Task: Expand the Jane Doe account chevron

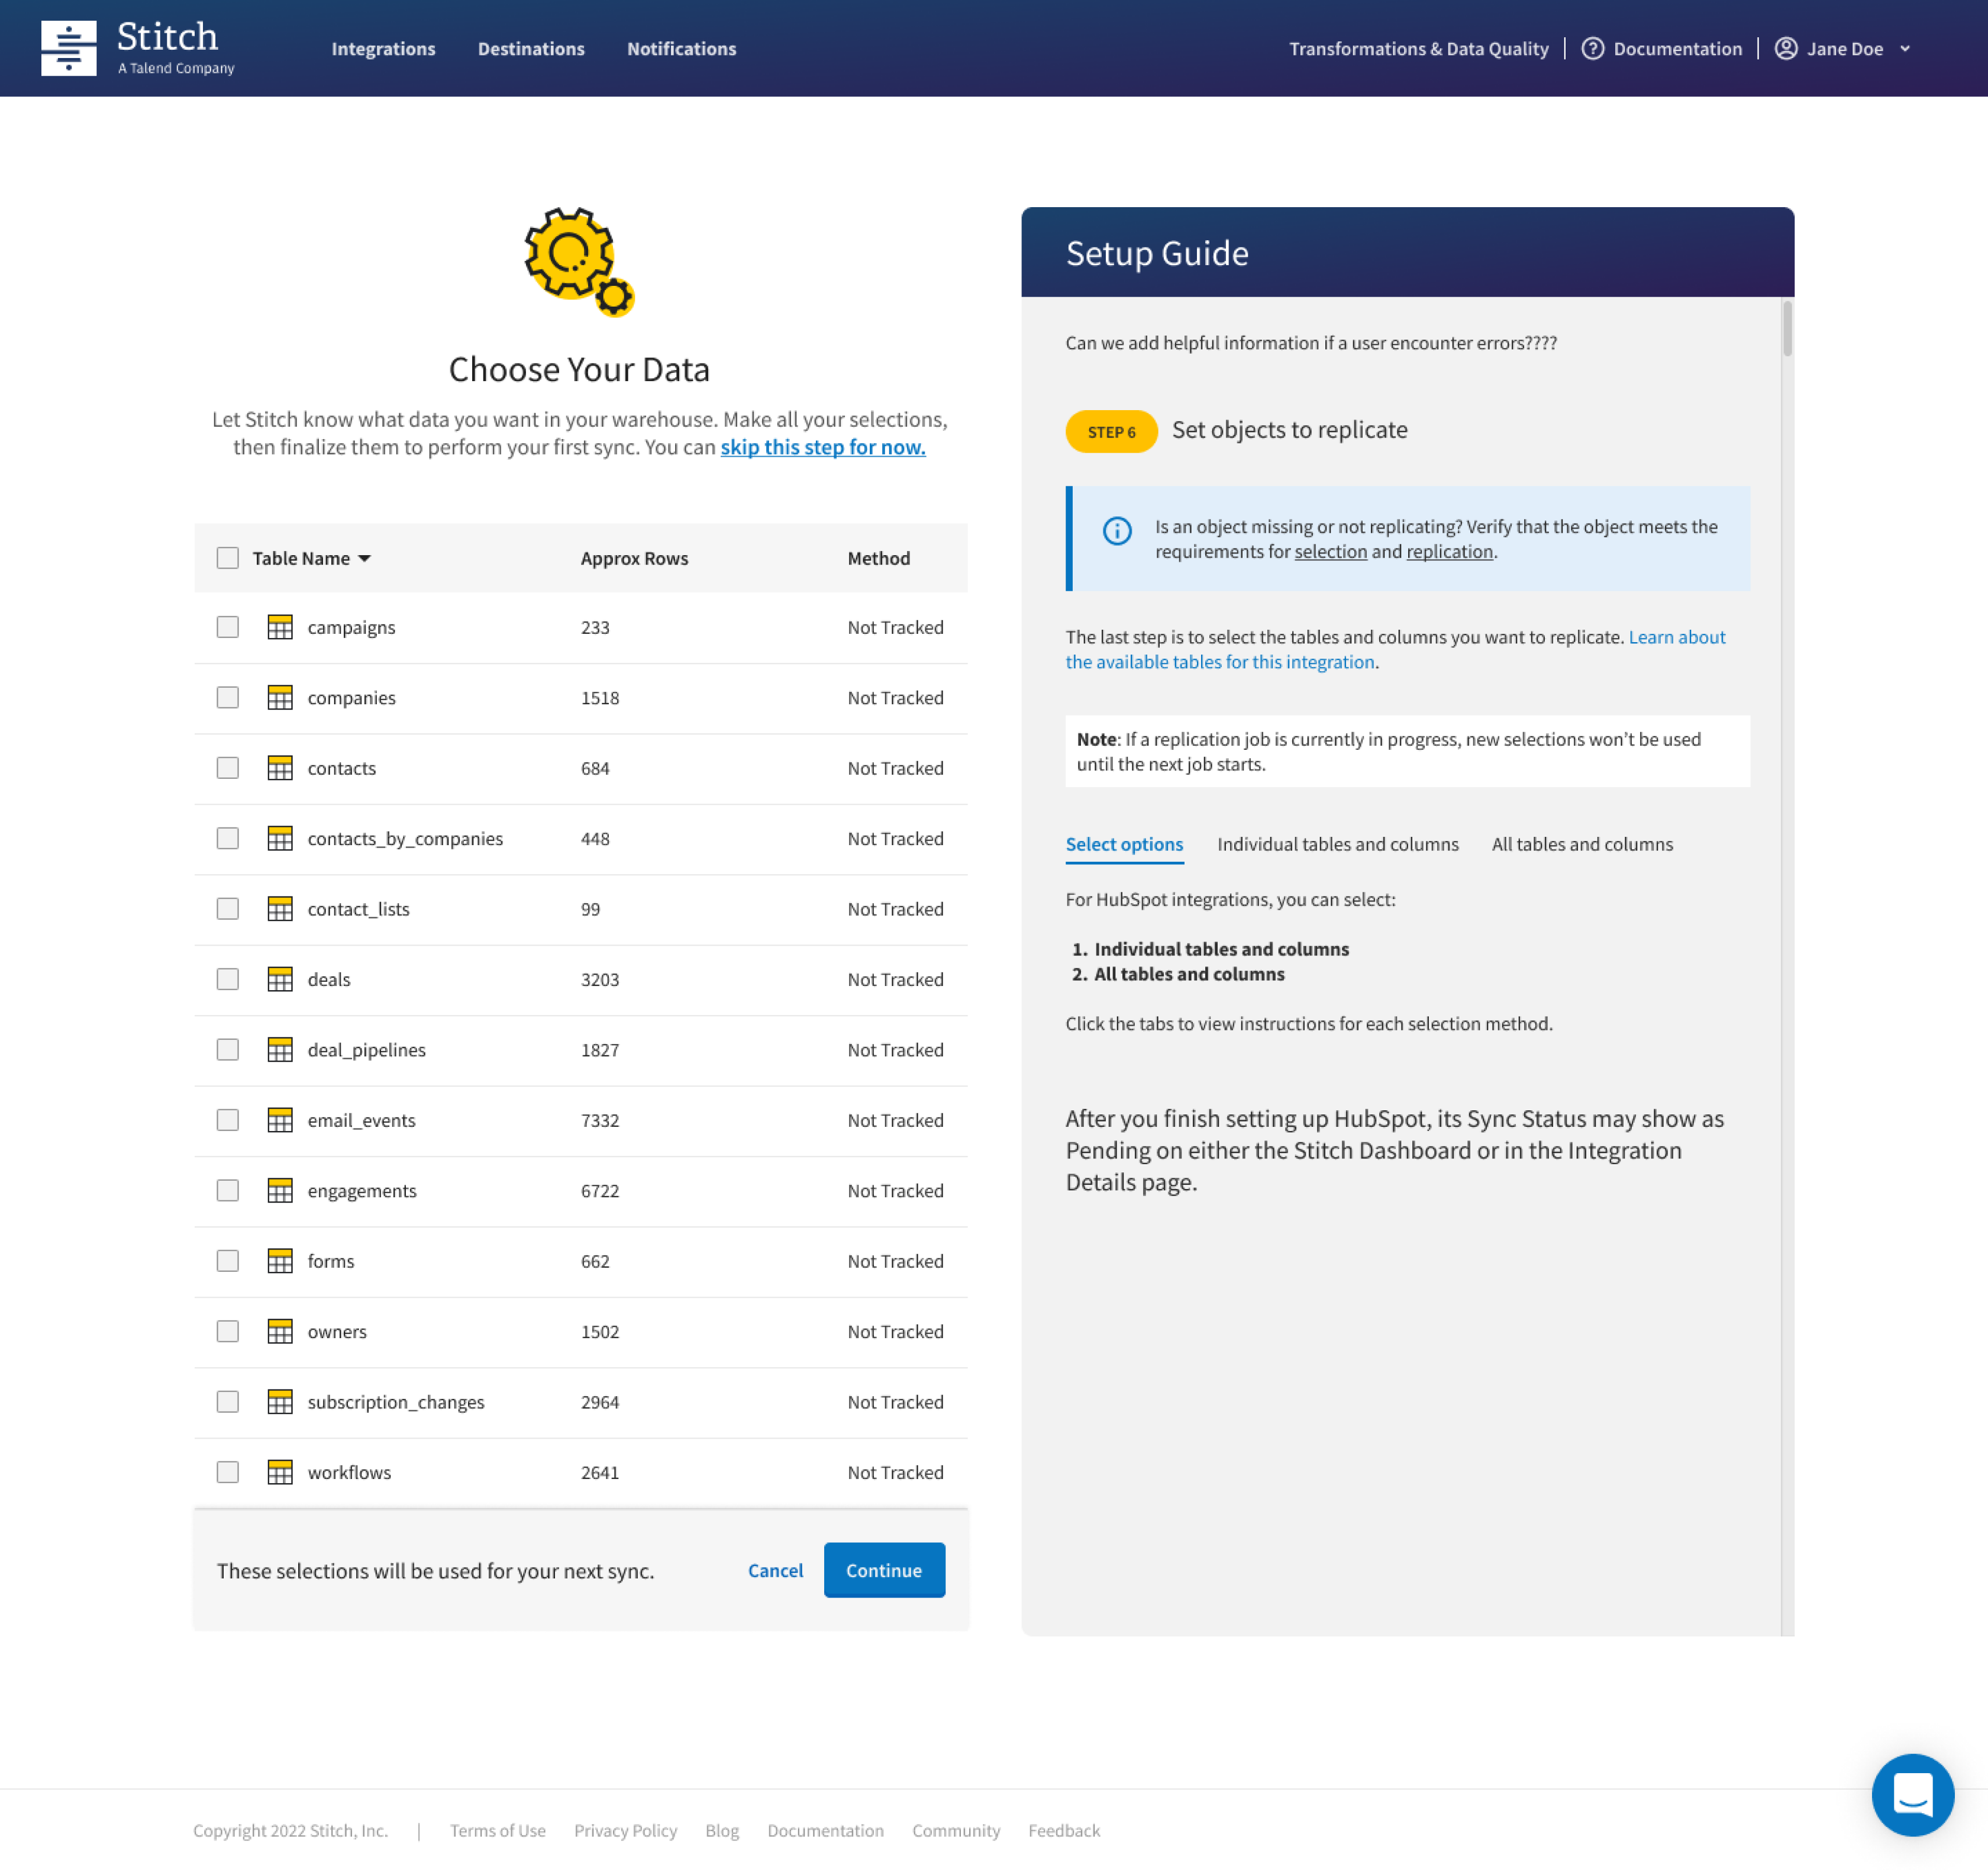Action: (x=1904, y=49)
